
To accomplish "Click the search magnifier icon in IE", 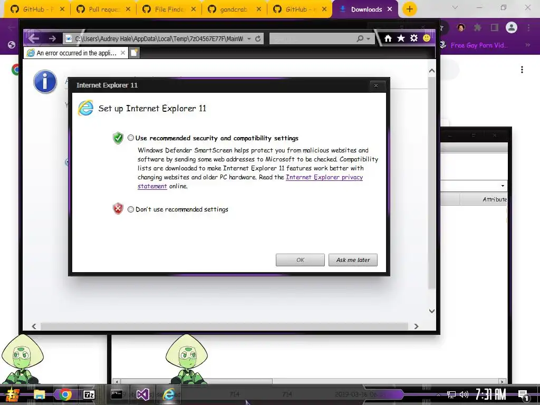I will point(360,38).
